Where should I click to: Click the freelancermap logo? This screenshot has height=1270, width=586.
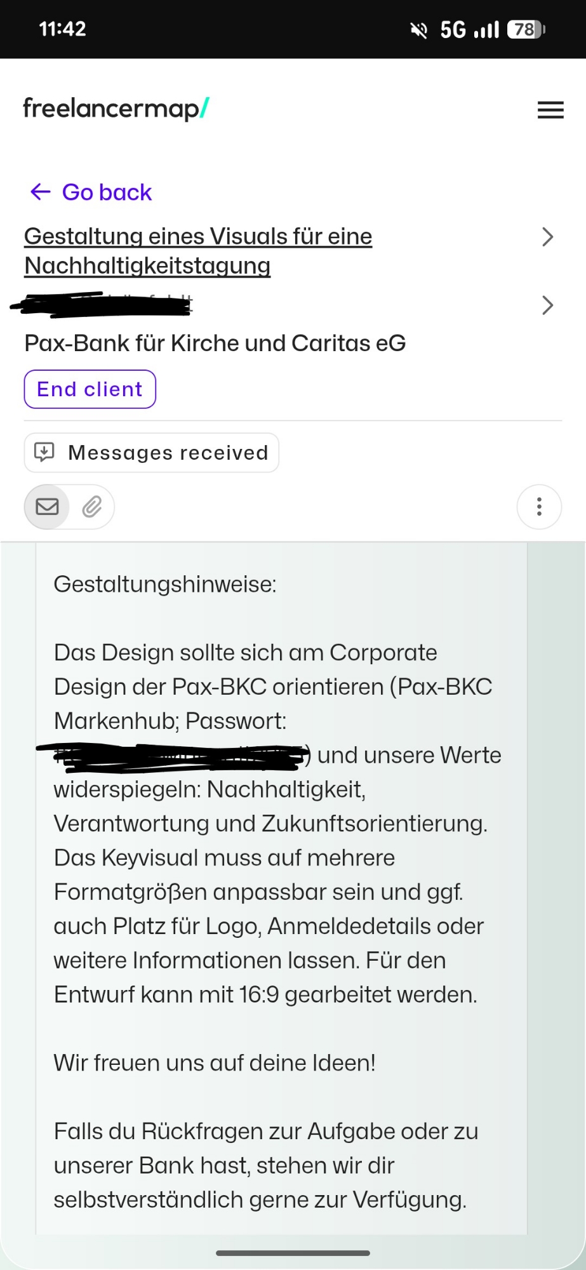pos(116,109)
